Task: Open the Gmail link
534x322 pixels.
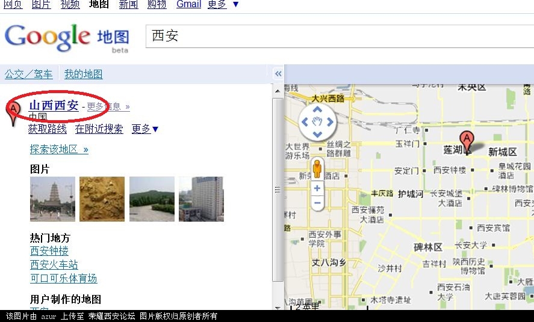Action: 188,4
